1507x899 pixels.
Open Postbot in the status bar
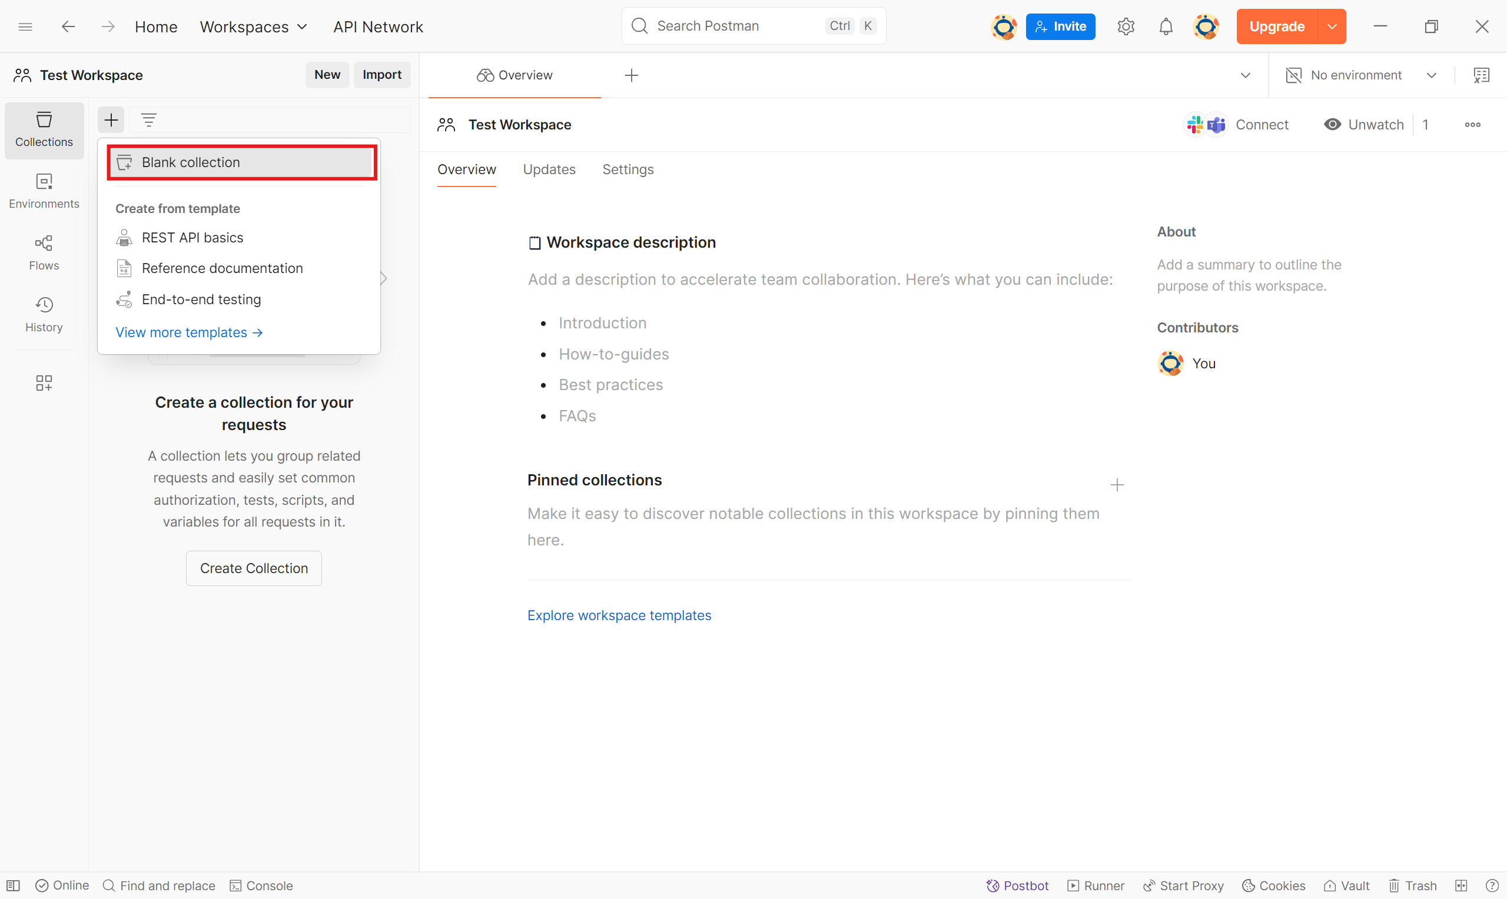click(x=1017, y=885)
